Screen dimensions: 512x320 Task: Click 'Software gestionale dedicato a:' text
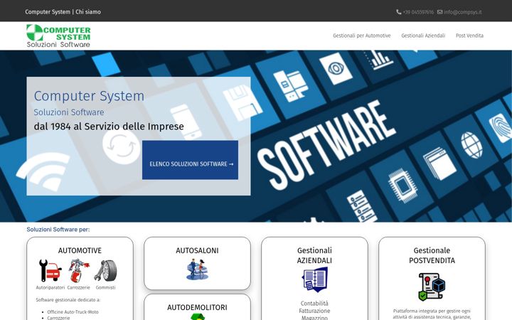tap(68, 300)
